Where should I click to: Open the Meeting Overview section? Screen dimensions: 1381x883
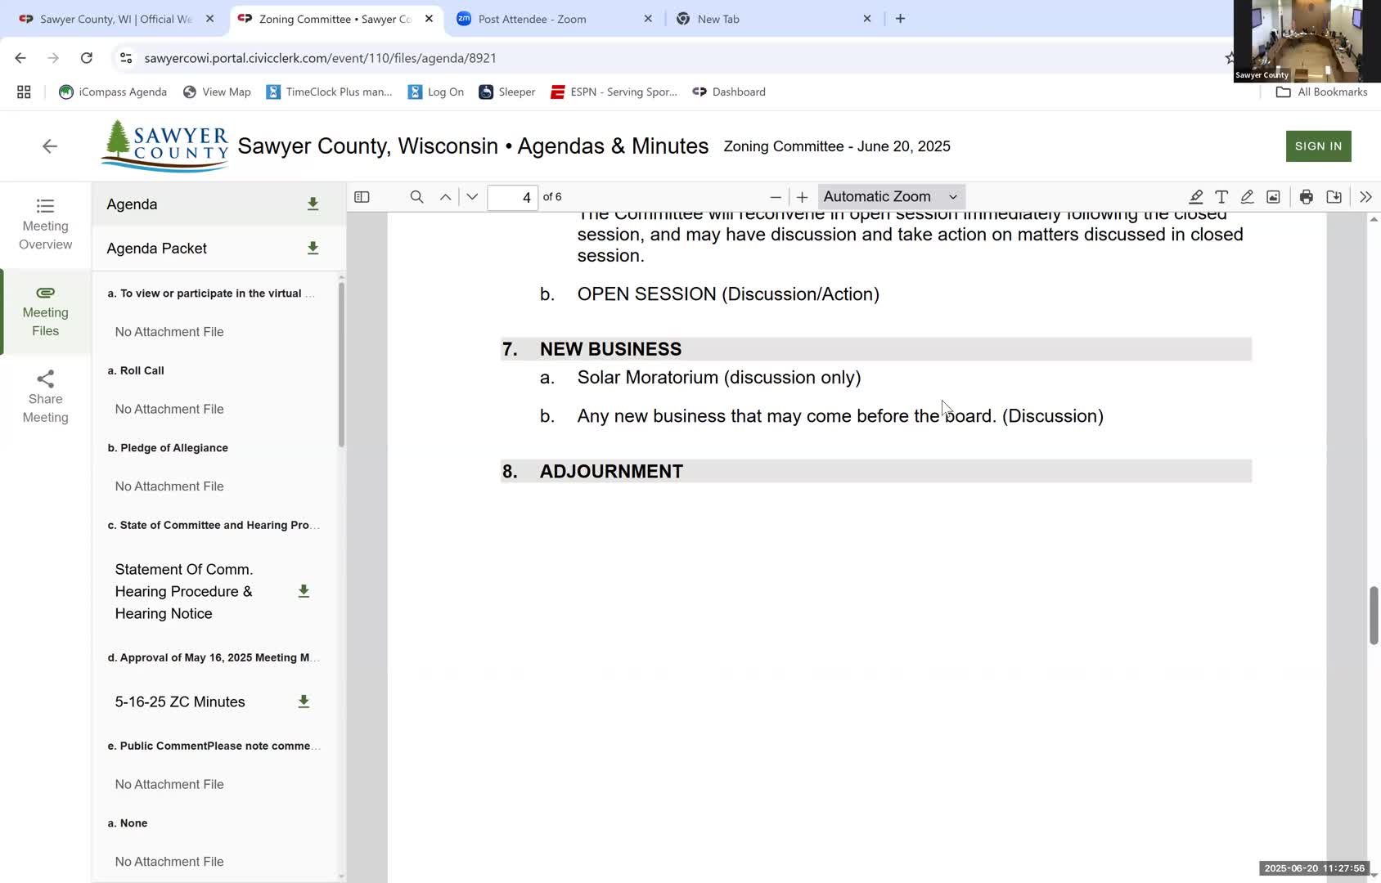click(46, 224)
